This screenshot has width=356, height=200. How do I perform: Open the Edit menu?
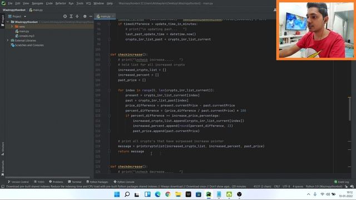click(18, 3)
